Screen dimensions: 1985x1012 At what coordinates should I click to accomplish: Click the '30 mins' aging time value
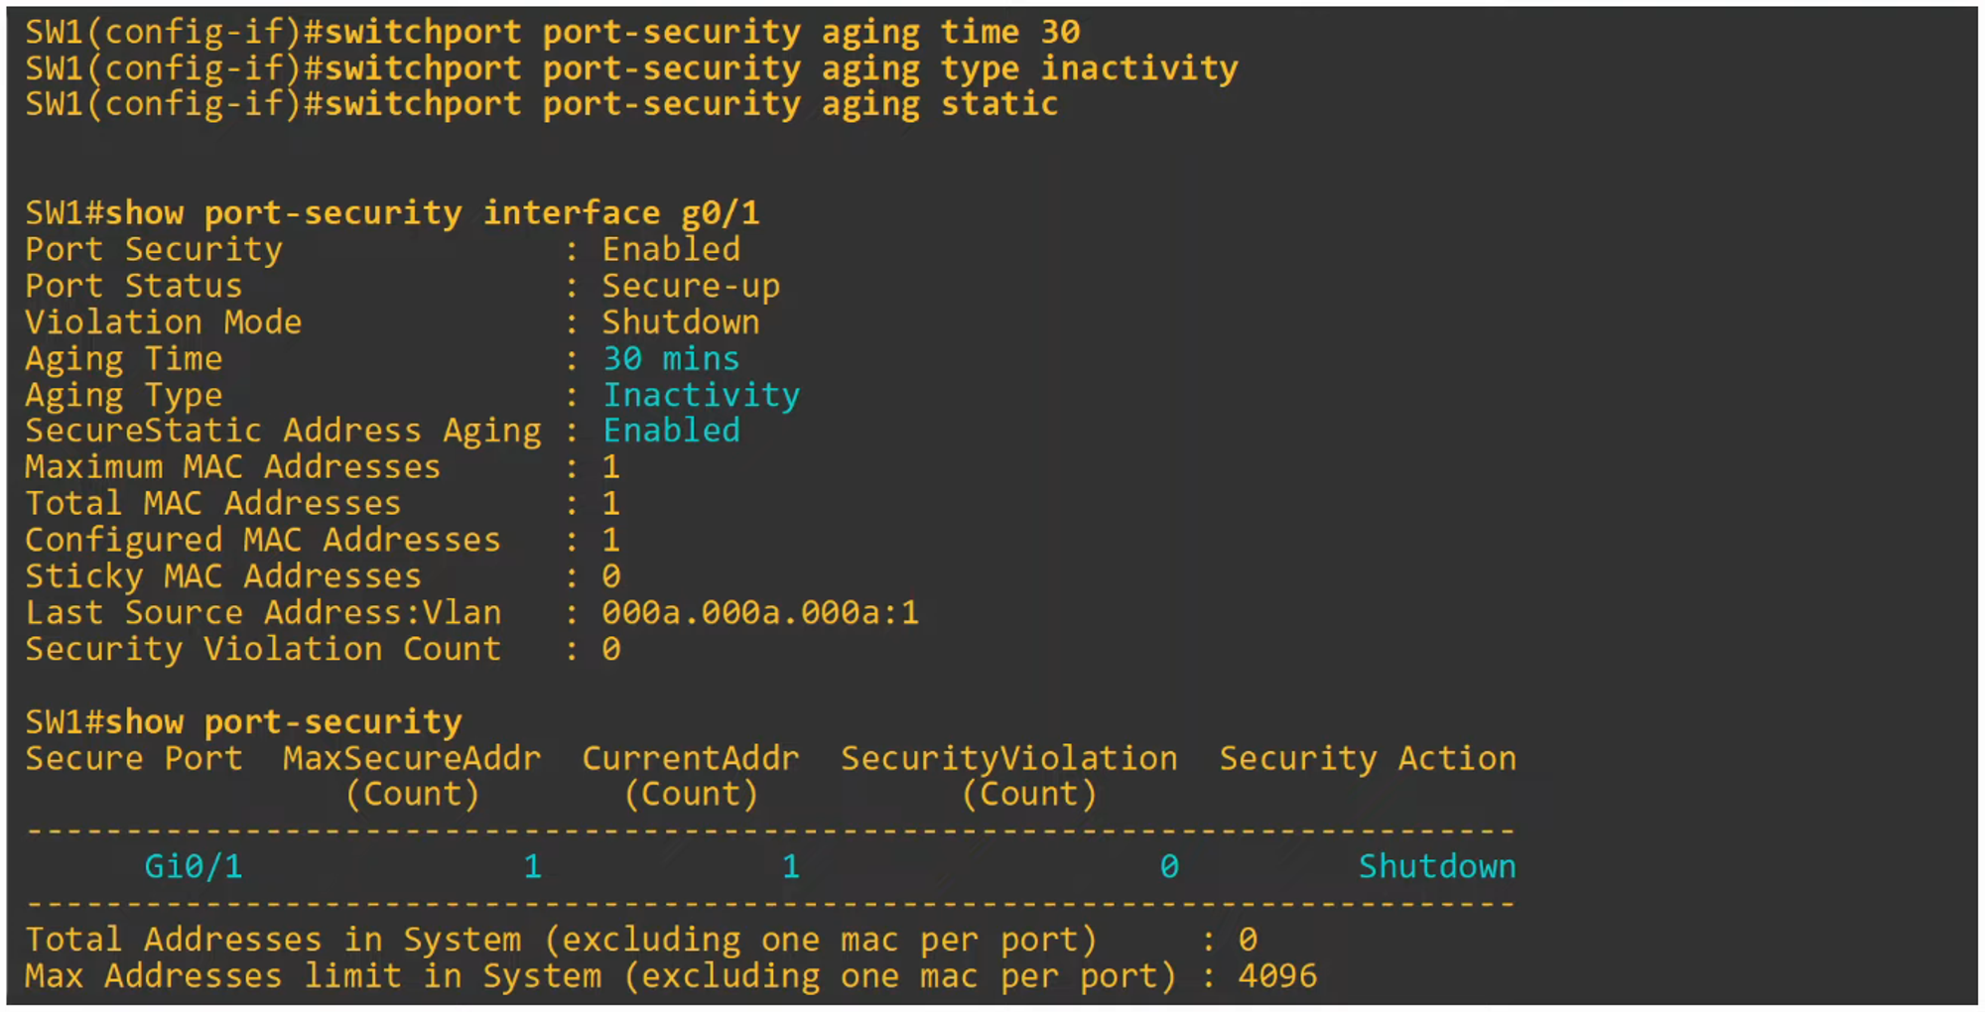[671, 358]
